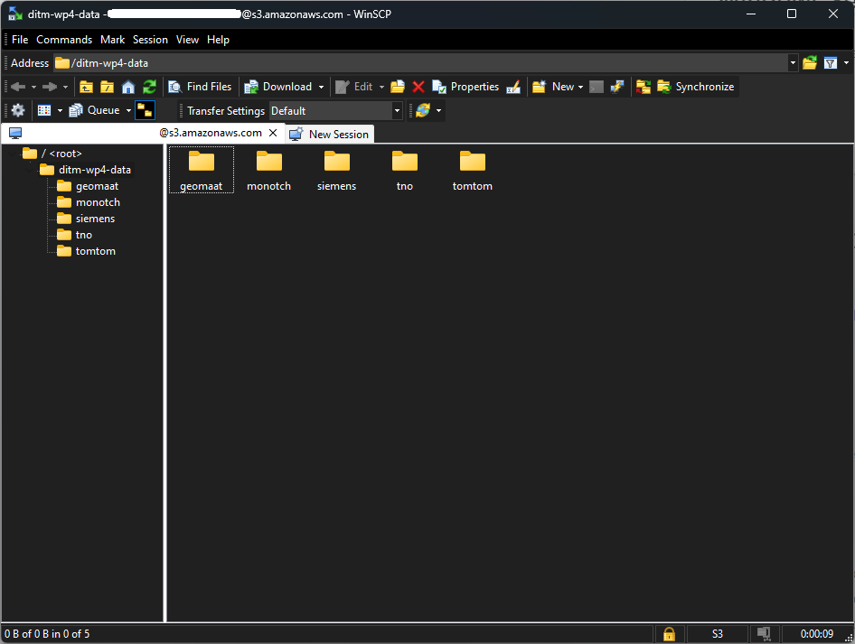Click the Rename icon

pyautogui.click(x=513, y=87)
